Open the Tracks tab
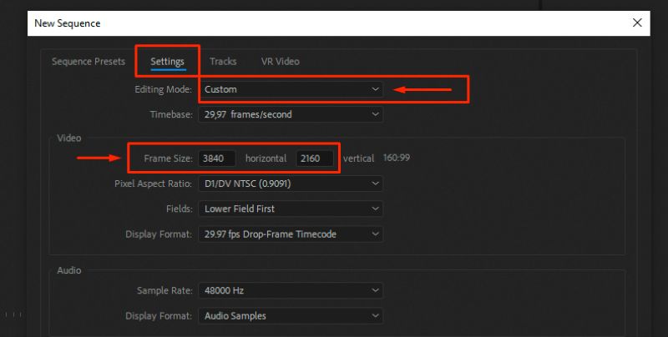 pos(223,62)
